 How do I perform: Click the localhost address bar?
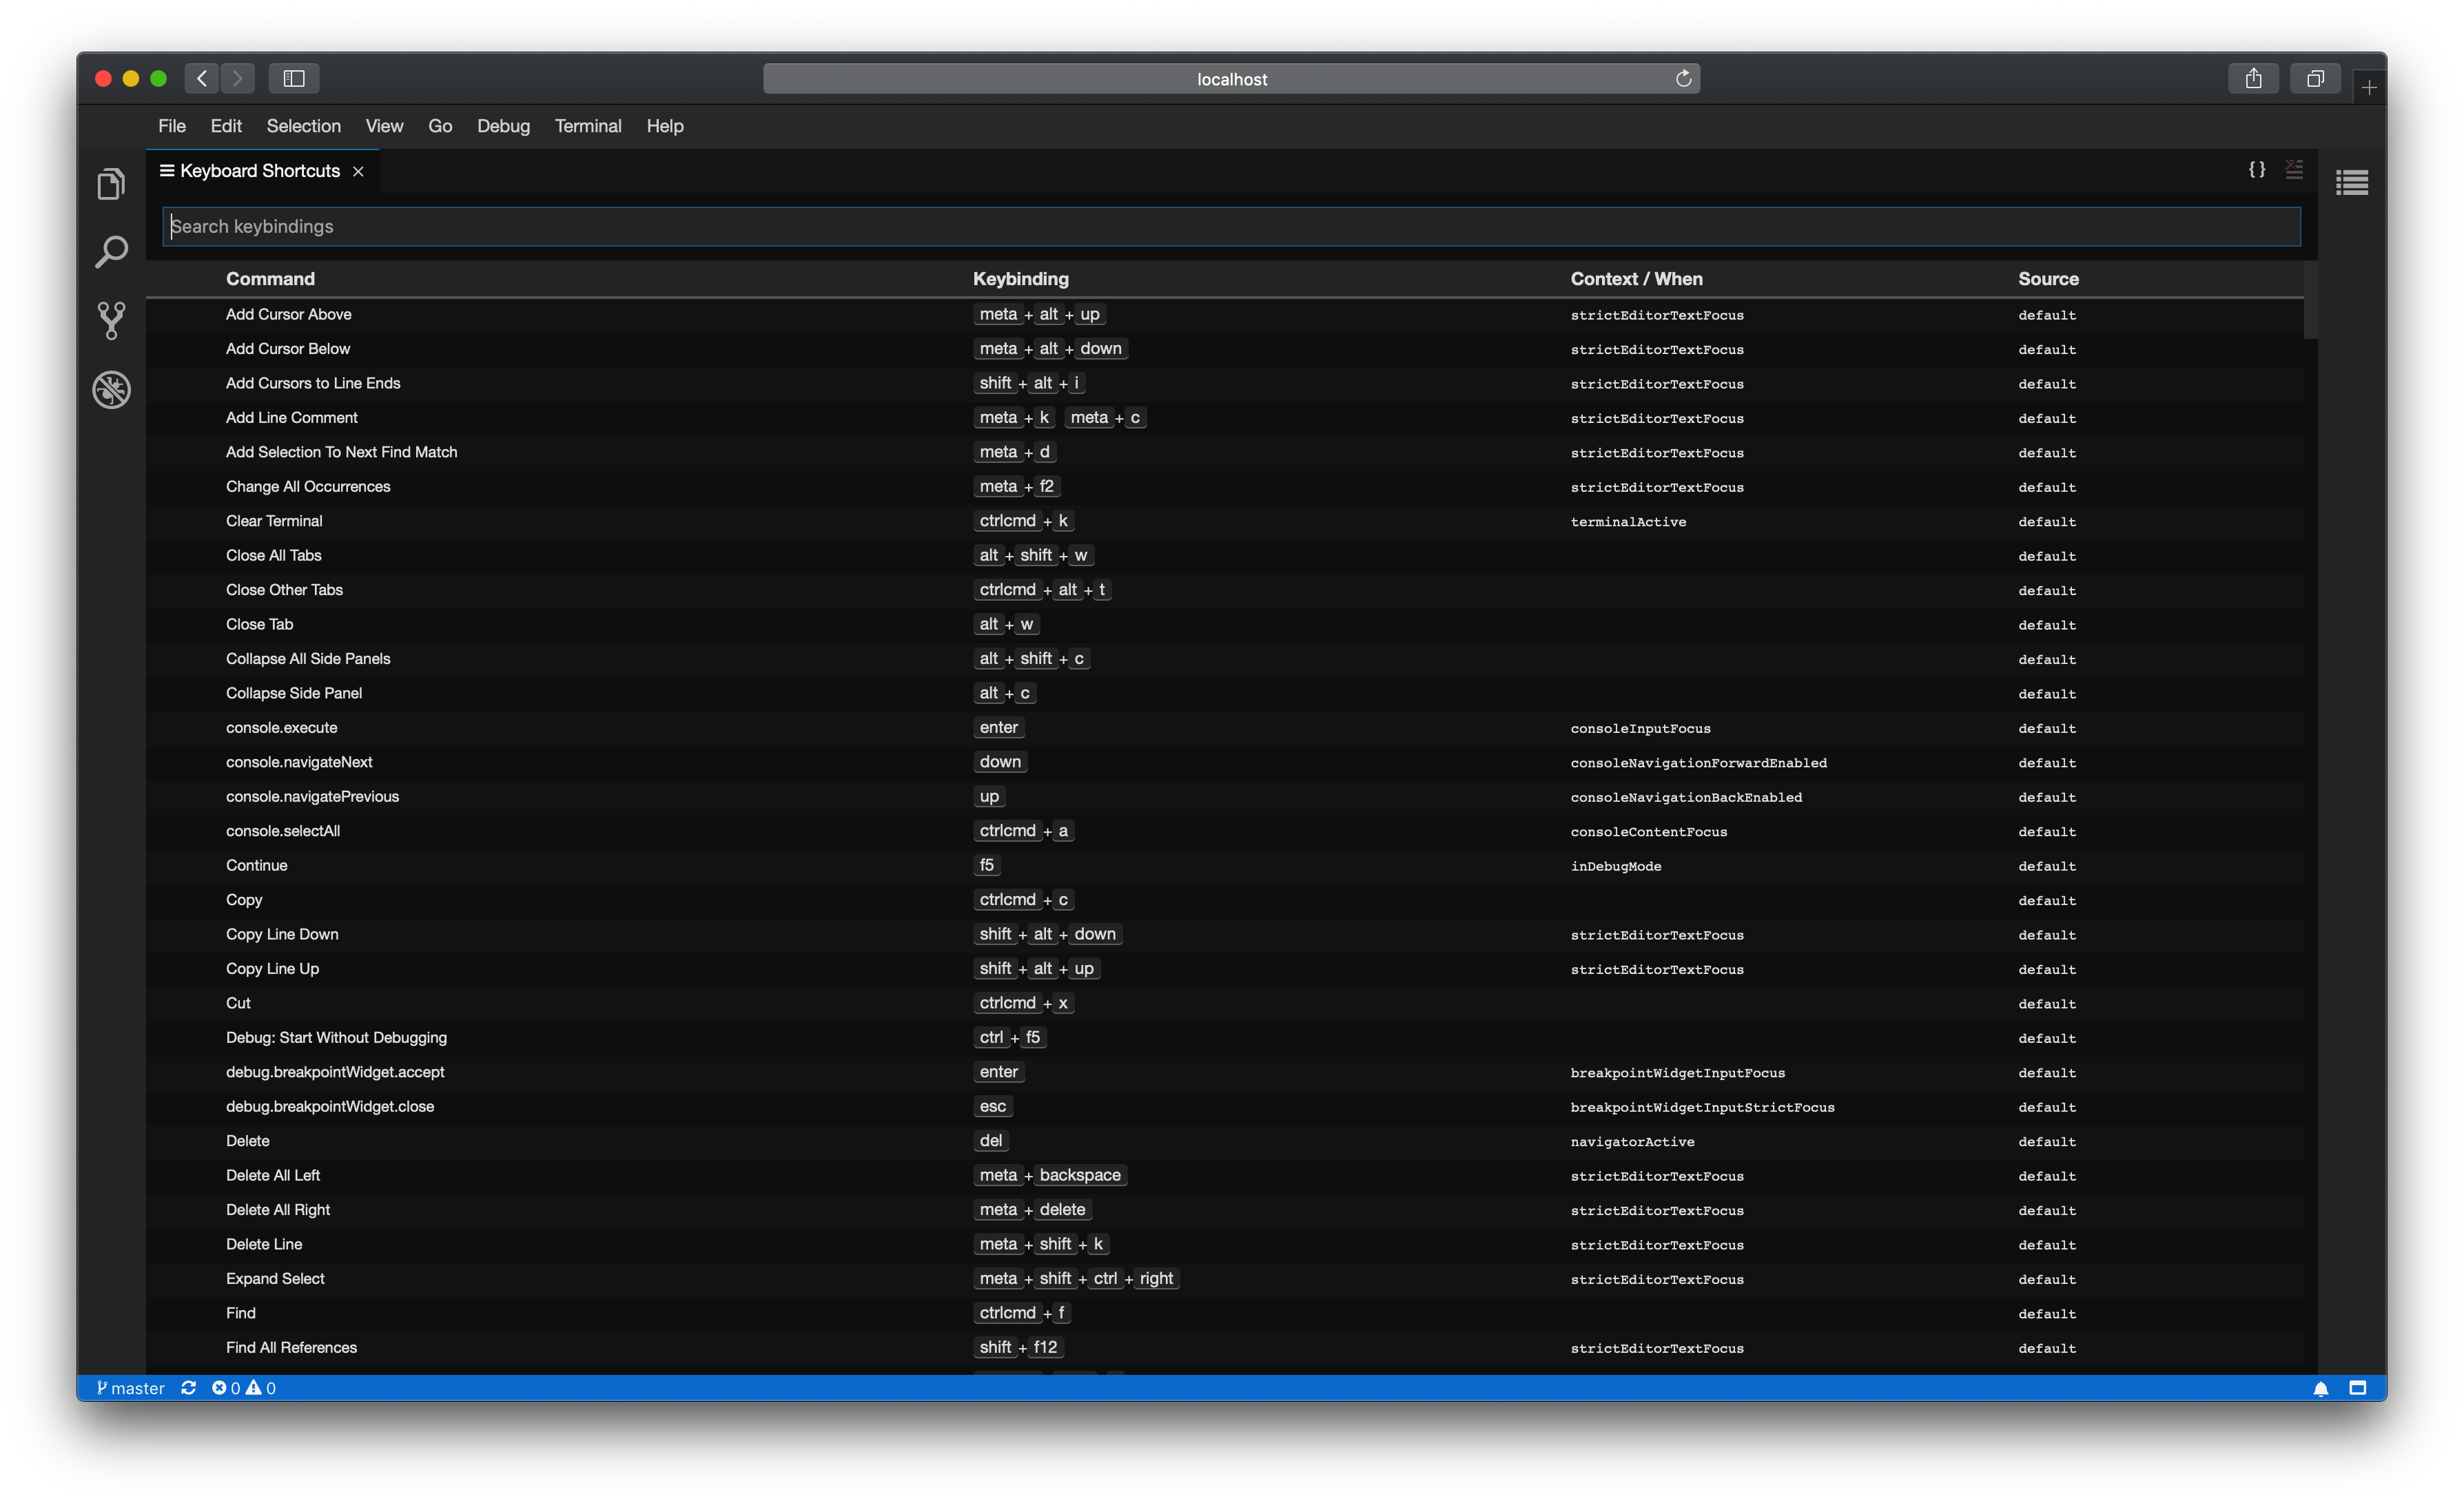(x=1231, y=79)
